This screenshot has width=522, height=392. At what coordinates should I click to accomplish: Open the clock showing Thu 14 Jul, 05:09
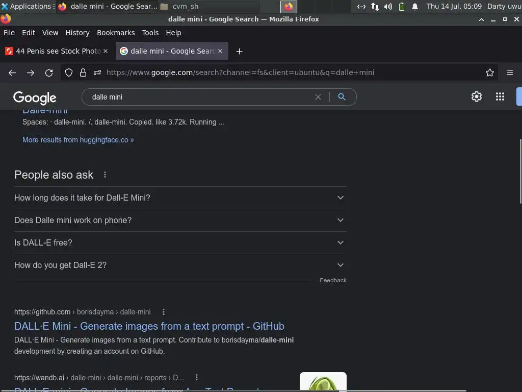click(454, 6)
